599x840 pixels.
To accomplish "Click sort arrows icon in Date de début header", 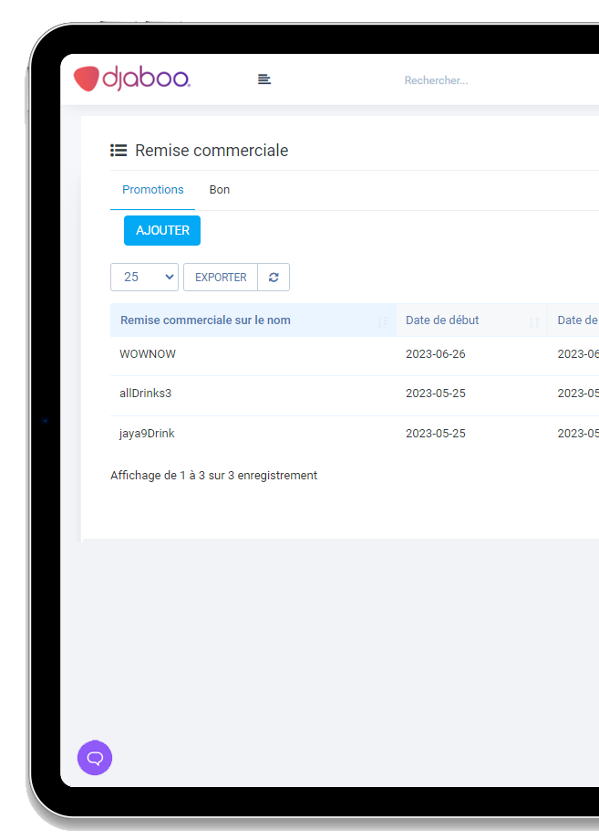I will point(533,322).
